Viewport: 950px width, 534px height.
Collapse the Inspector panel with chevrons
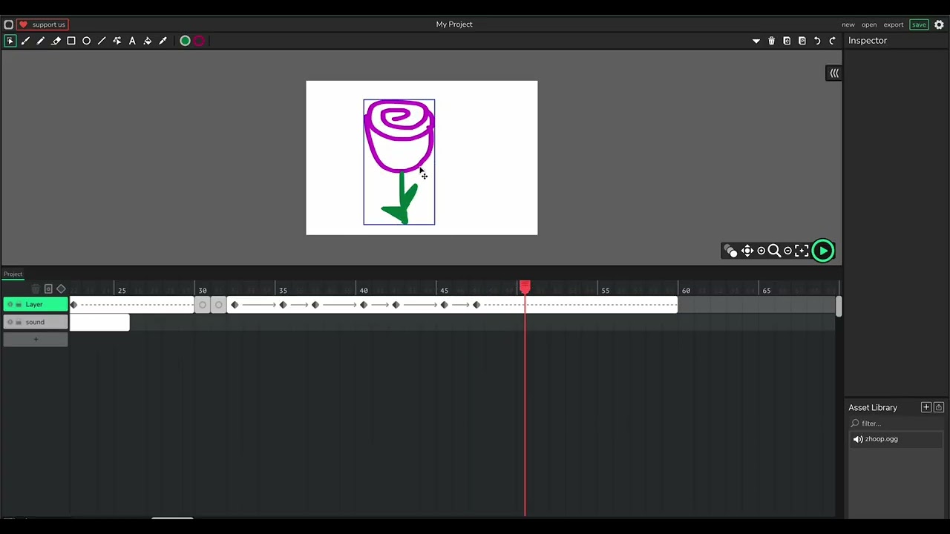(834, 73)
